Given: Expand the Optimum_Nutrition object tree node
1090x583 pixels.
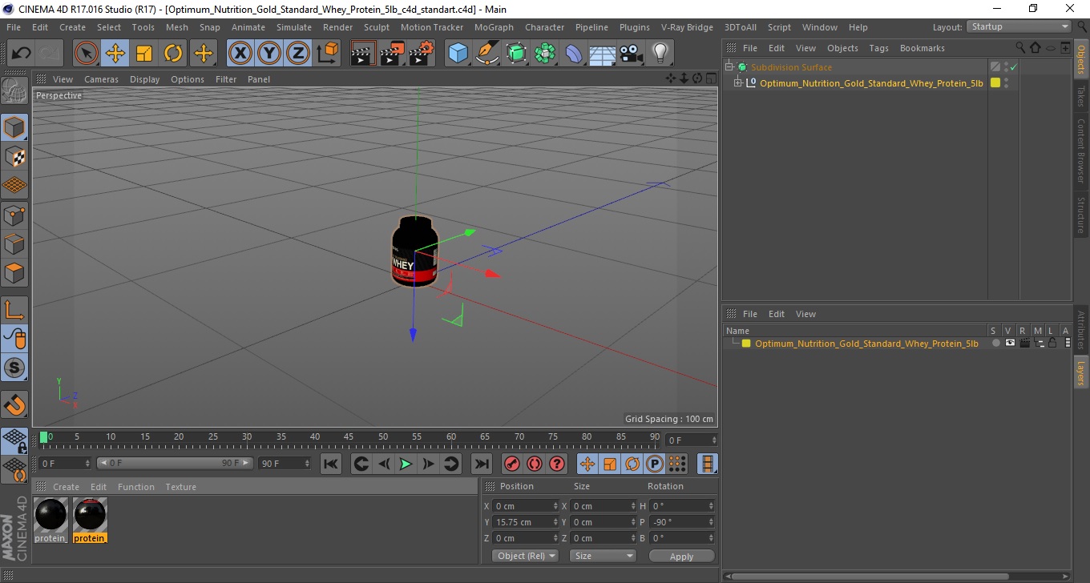Looking at the screenshot, I should [738, 82].
